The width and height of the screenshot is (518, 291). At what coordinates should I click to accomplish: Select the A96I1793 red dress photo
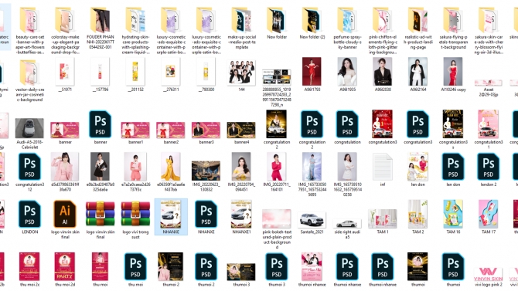coord(312,72)
